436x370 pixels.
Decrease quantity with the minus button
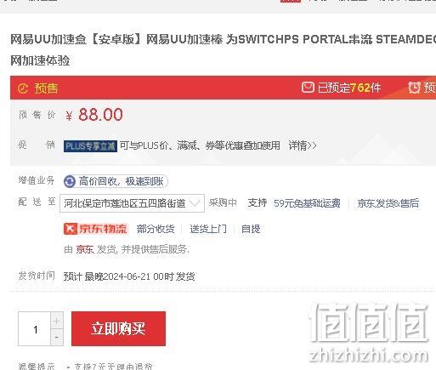pyautogui.click(x=57, y=337)
